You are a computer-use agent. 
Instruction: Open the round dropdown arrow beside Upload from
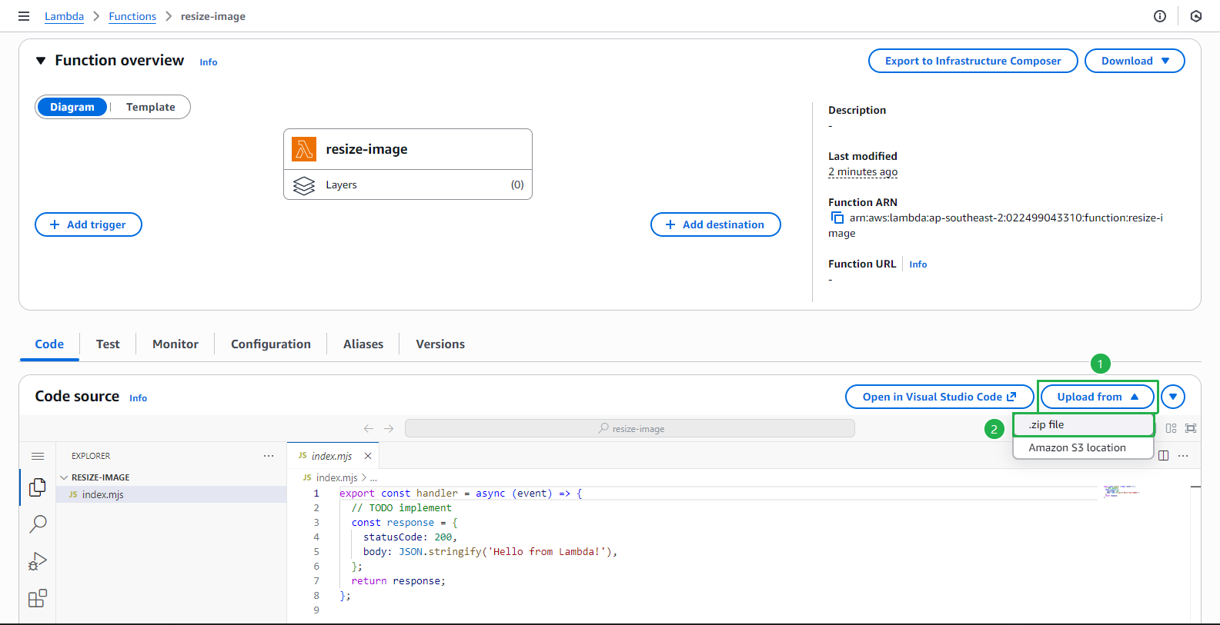coord(1173,397)
